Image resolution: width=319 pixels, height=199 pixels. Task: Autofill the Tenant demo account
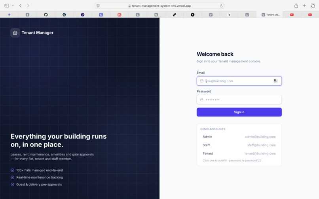click(239, 154)
